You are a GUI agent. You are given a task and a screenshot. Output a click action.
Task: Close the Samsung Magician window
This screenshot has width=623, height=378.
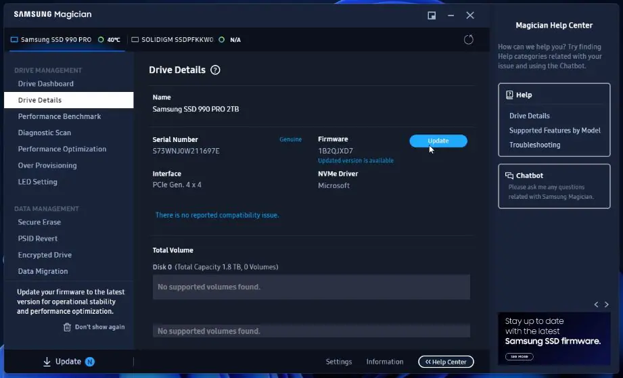click(x=470, y=16)
